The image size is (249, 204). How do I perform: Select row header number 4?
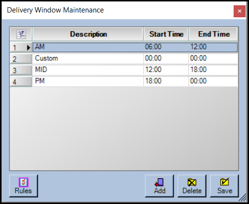(21, 82)
